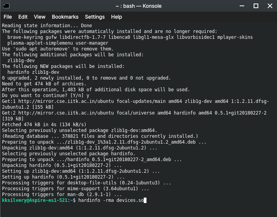Open the Settings menu
The width and height of the screenshot is (277, 217).
pyautogui.click(x=95, y=17)
